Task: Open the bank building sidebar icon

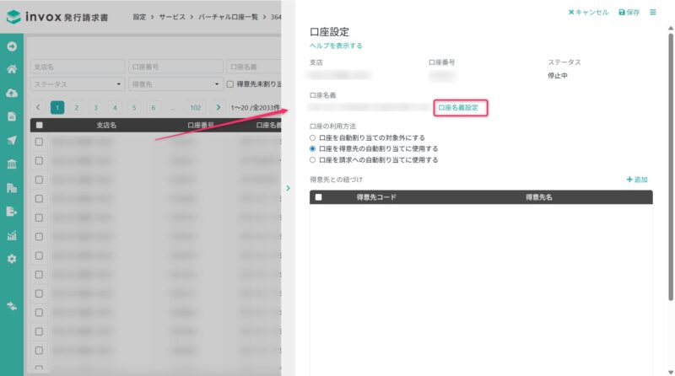Action: tap(12, 164)
